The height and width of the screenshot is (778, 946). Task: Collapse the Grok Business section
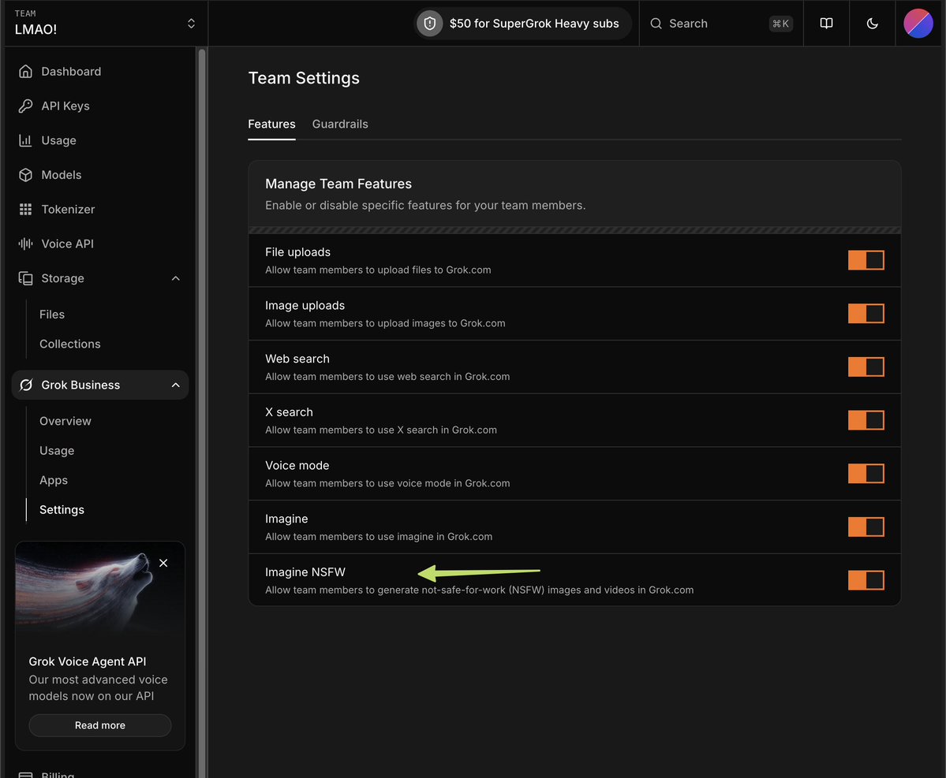[x=175, y=385]
